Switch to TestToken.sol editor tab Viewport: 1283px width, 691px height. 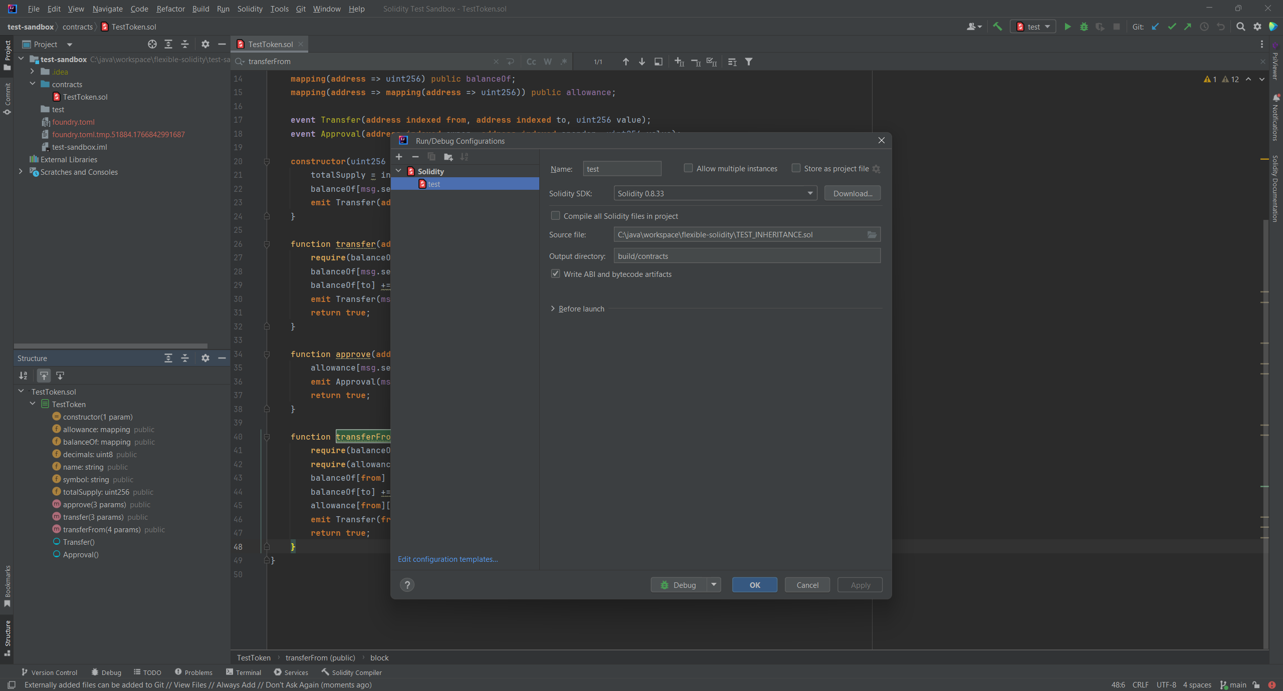pyautogui.click(x=271, y=44)
